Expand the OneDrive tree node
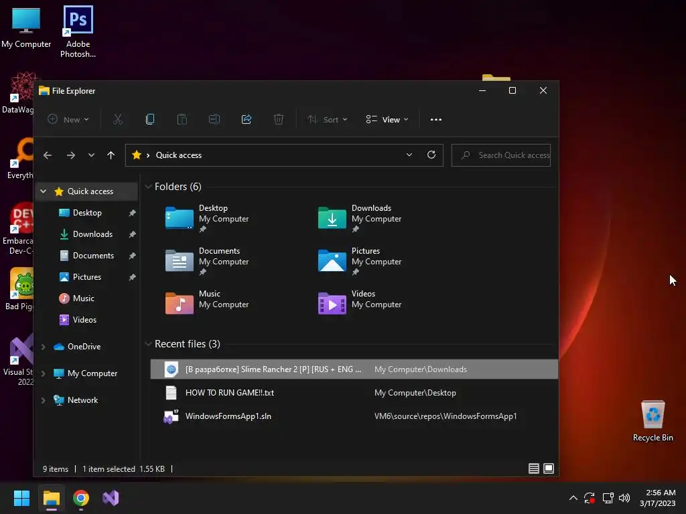Image resolution: width=686 pixels, height=514 pixels. click(x=44, y=347)
